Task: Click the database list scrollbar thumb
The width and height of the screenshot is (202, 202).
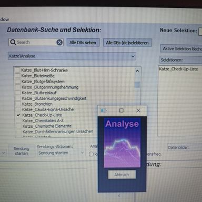Action: (x=137, y=85)
